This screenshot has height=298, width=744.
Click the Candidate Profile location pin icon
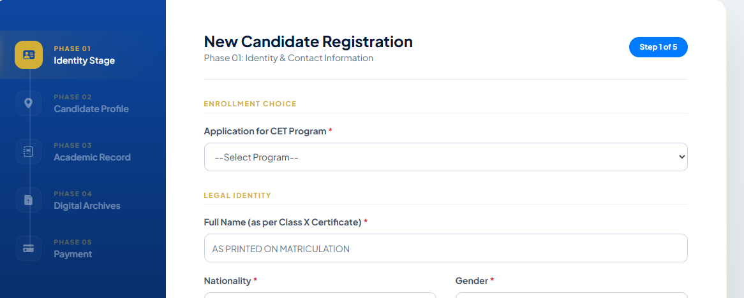[x=29, y=103]
